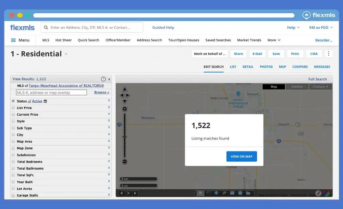Zoom out with the map minus button
Screen dimensions: 343x209
pos(125,162)
